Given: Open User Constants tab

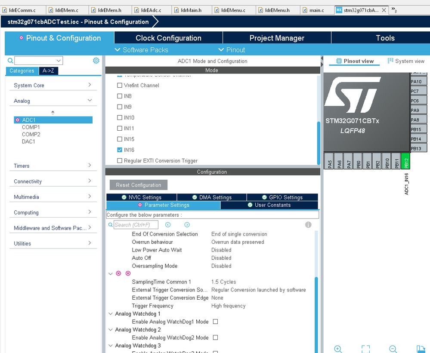Looking at the screenshot, I should point(269,205).
